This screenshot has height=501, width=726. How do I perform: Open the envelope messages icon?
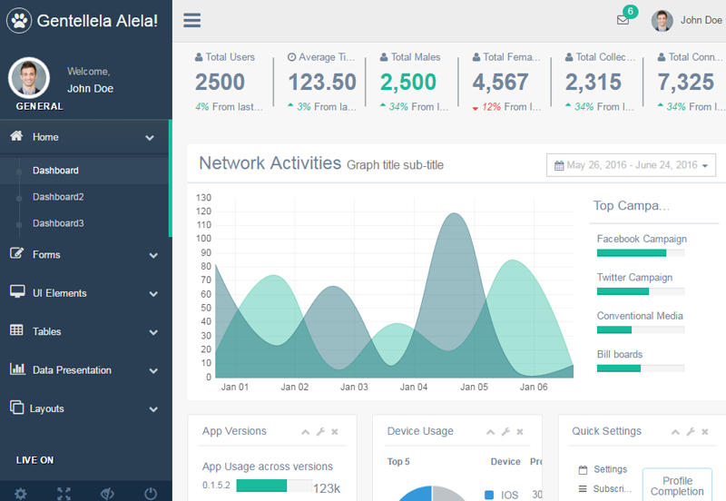point(623,20)
